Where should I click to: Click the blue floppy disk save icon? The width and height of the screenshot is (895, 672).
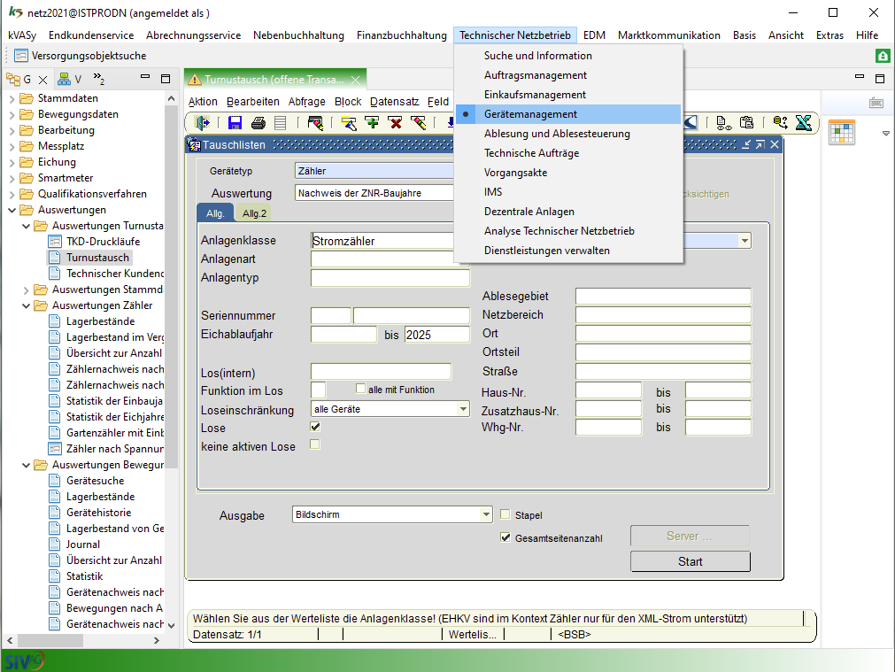click(235, 123)
